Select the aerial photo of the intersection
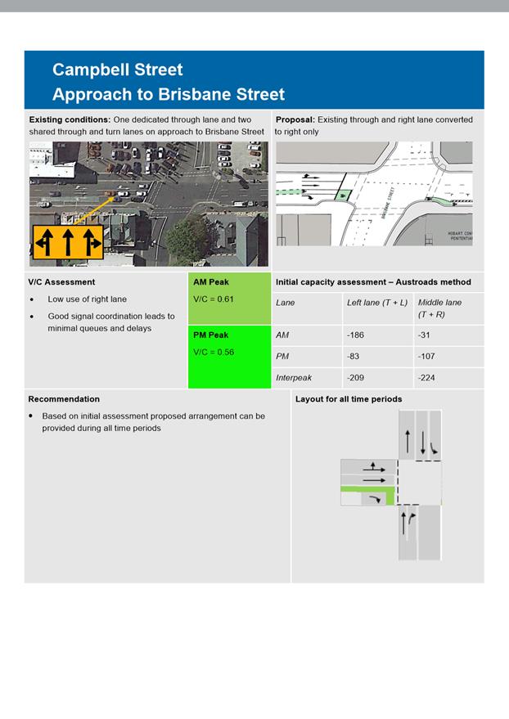Viewport: 509px width, 719px height. pos(149,204)
